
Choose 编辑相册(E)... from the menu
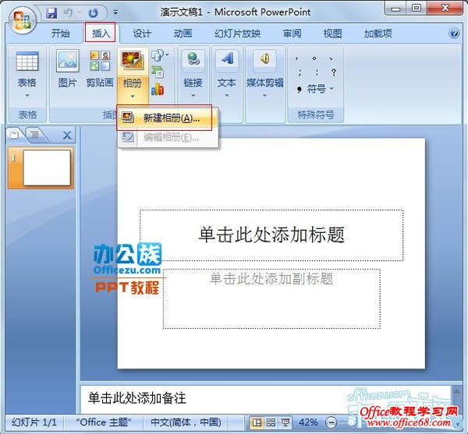(168, 137)
